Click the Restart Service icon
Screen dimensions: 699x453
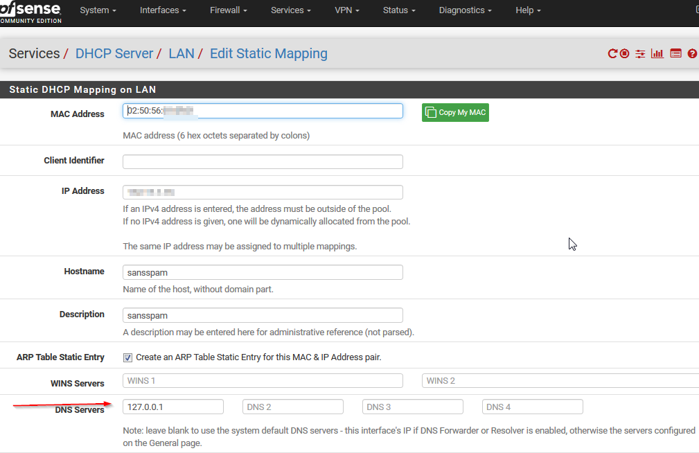tap(612, 54)
